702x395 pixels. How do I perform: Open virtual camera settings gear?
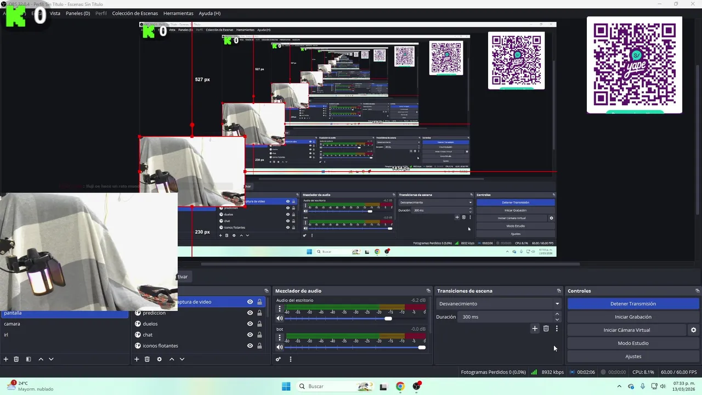693,330
